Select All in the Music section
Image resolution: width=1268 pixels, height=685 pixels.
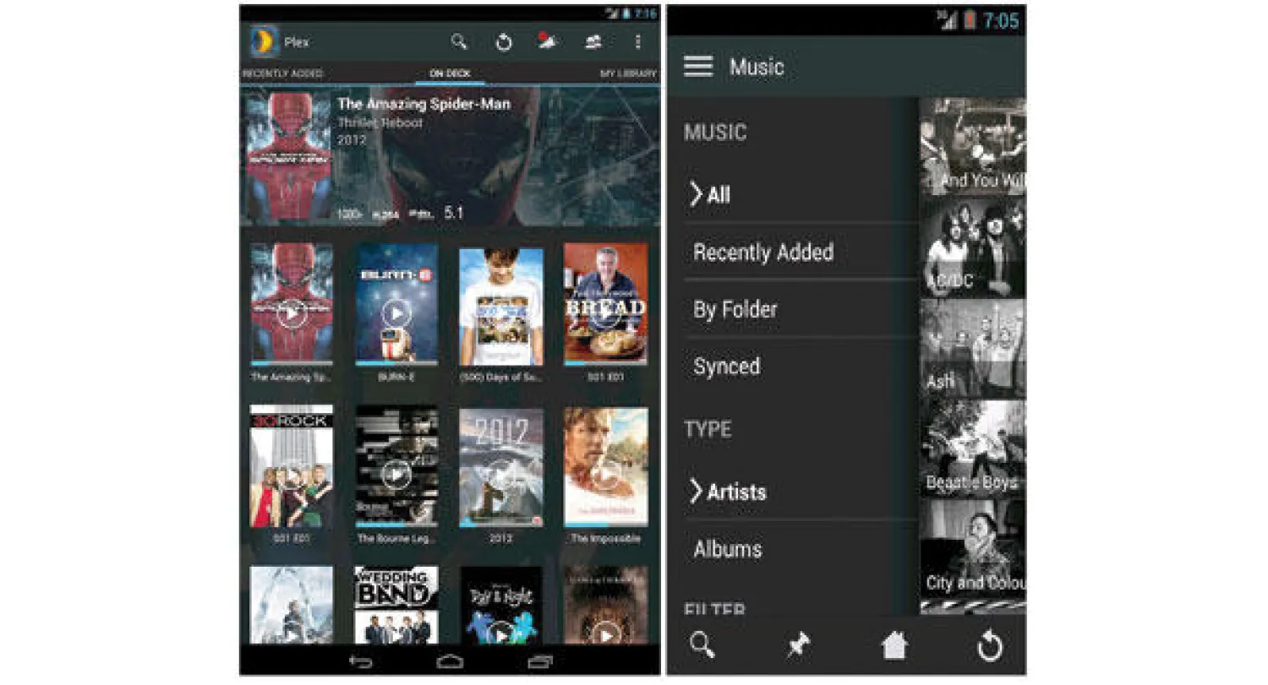click(801, 195)
